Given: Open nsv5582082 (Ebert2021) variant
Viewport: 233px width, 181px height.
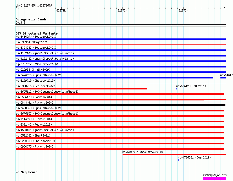Looking at the screenshot, I should click(x=33, y=135).
